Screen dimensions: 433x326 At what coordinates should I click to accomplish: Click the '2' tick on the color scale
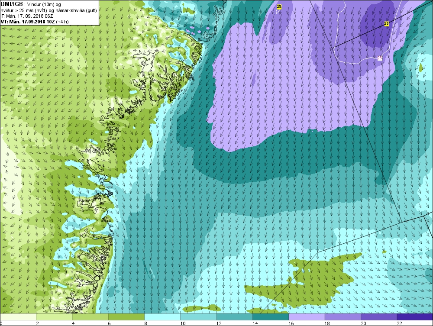37,323
